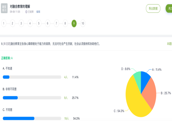The image size is (172, 121).
Task: Open question 5 results
Action: click(x=39, y=23)
